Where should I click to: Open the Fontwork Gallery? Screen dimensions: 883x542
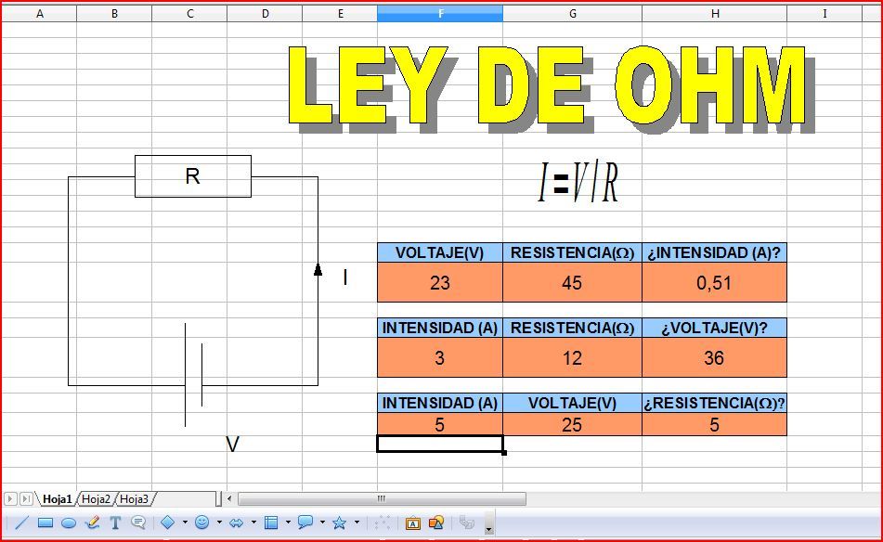[x=414, y=523]
